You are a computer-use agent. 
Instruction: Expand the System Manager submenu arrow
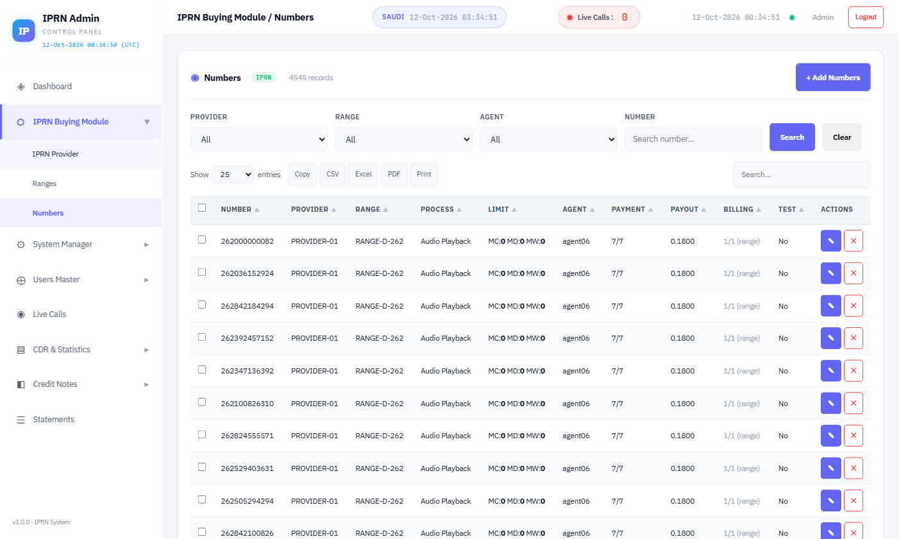147,244
